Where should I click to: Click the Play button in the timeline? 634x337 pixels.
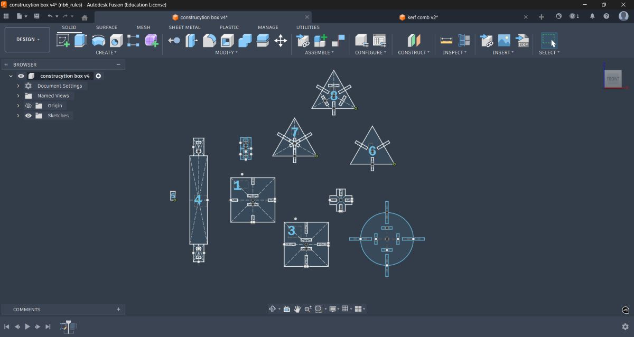[27, 326]
